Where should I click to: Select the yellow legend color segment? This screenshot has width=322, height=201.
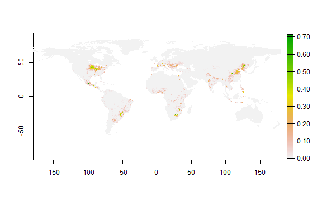pos(290,98)
